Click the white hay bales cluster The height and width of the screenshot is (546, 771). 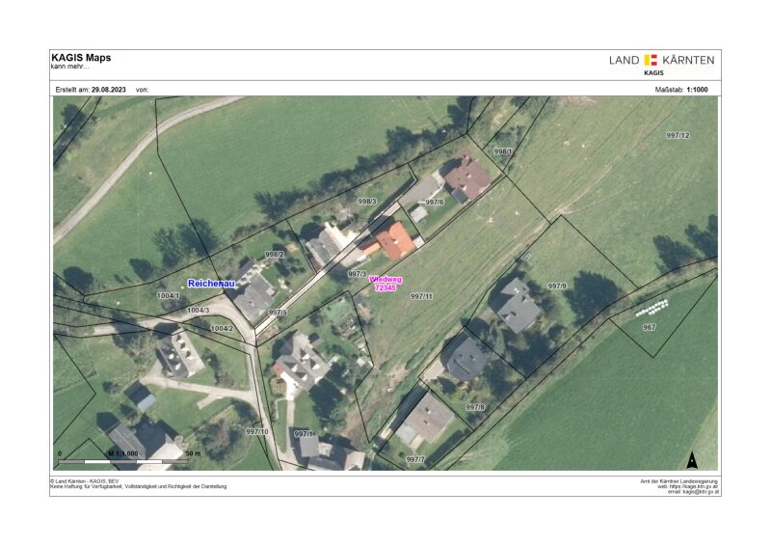click(x=652, y=308)
